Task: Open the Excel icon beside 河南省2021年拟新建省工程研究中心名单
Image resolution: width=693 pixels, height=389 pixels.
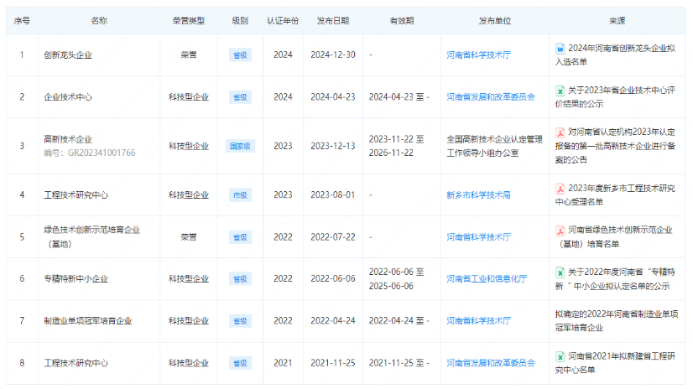Action: [x=560, y=355]
